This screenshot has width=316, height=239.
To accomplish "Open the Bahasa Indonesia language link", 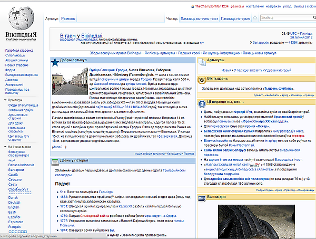I will click(x=22, y=165).
